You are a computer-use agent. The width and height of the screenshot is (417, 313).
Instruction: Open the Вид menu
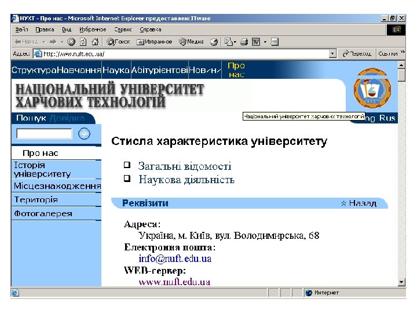coord(67,30)
